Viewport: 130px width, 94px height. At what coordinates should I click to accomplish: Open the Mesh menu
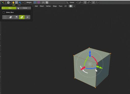click(42, 6)
